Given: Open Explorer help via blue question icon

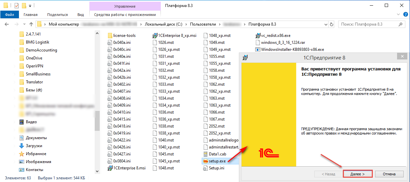Looking at the screenshot, I should [405, 15].
